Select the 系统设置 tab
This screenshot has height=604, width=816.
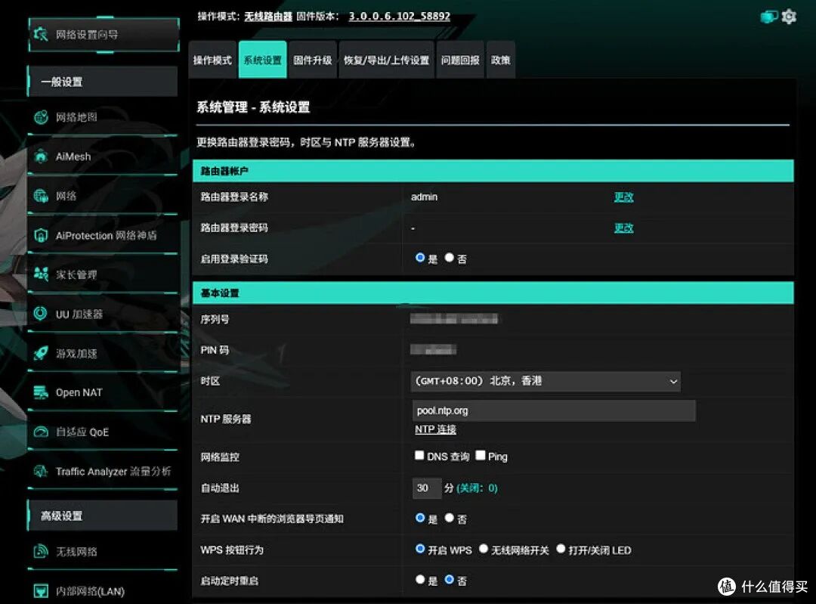coord(262,60)
